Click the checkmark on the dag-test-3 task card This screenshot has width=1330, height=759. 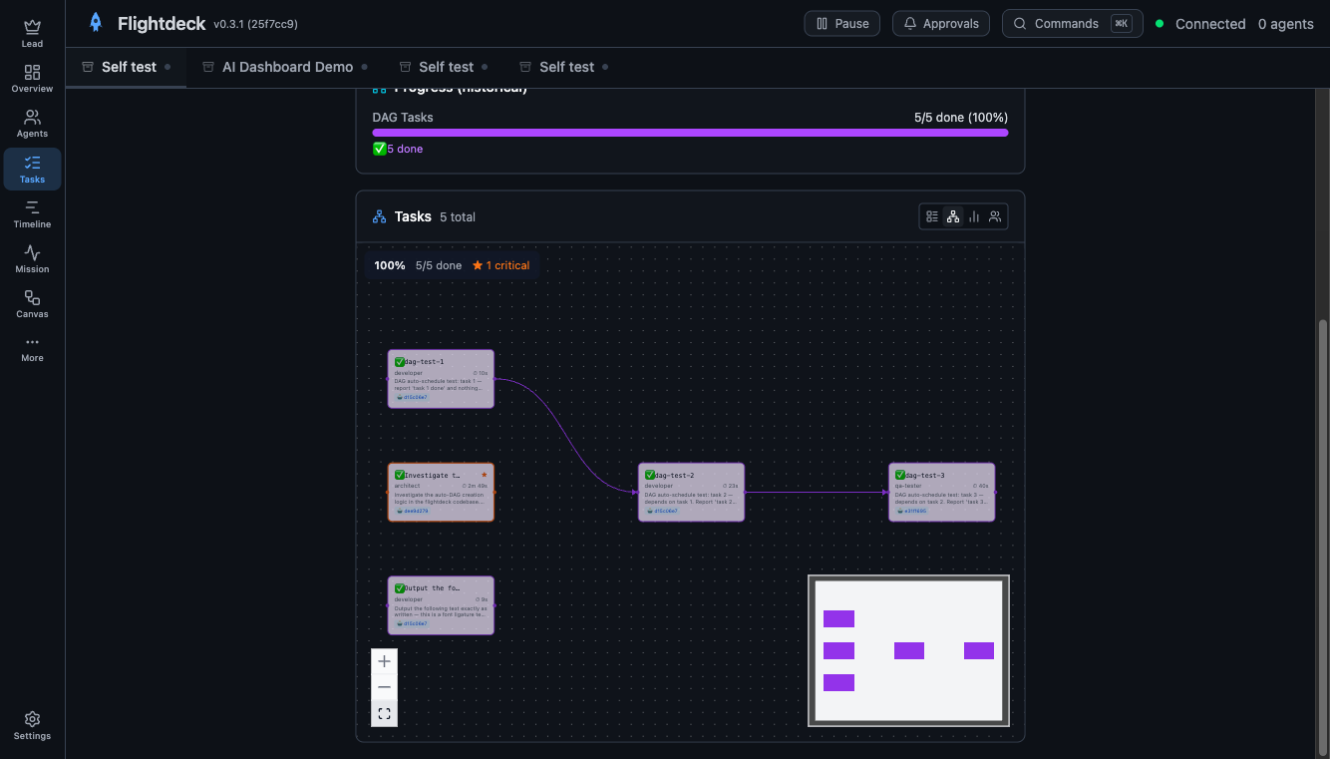tap(898, 474)
